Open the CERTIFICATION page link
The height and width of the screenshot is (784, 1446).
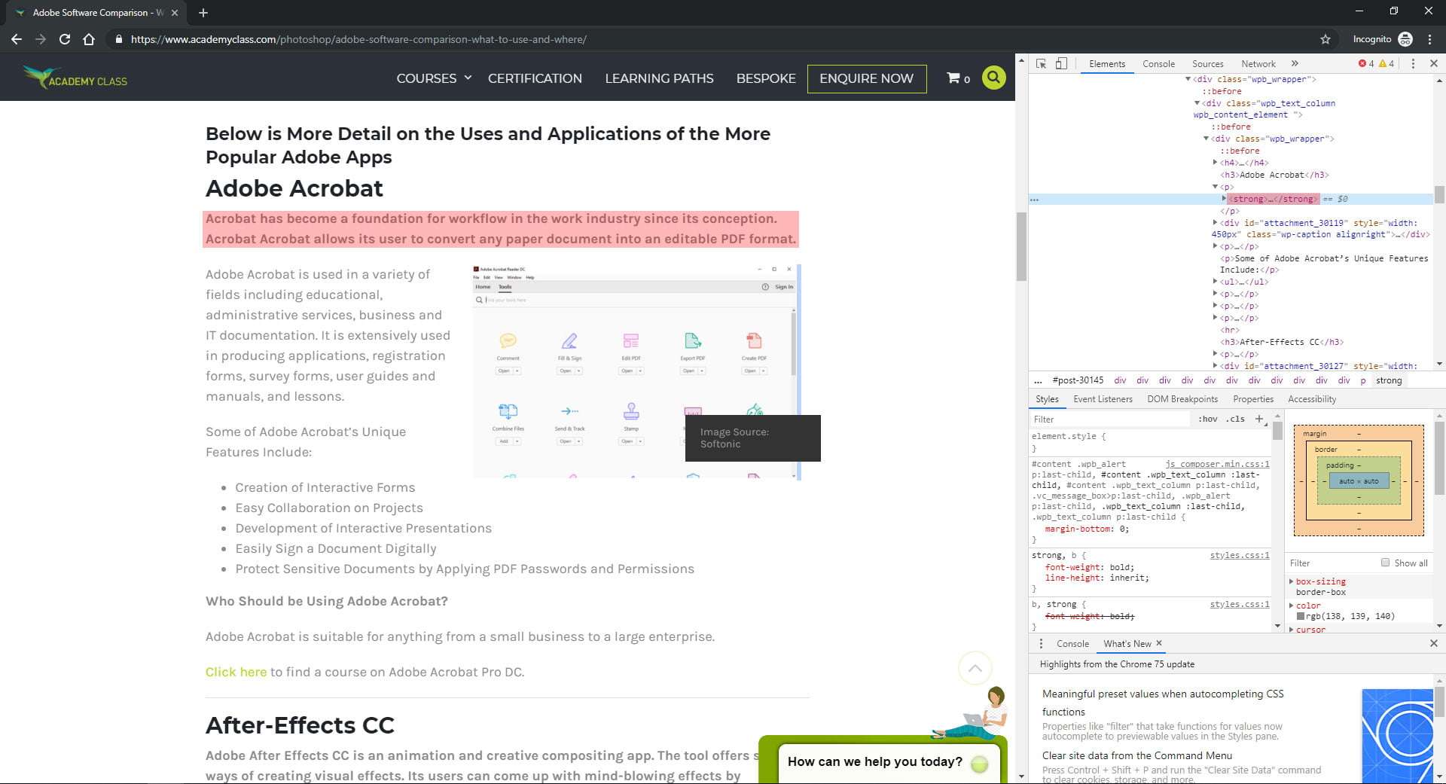click(535, 78)
